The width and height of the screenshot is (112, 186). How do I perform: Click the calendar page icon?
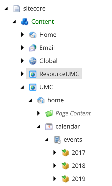click(49, 127)
